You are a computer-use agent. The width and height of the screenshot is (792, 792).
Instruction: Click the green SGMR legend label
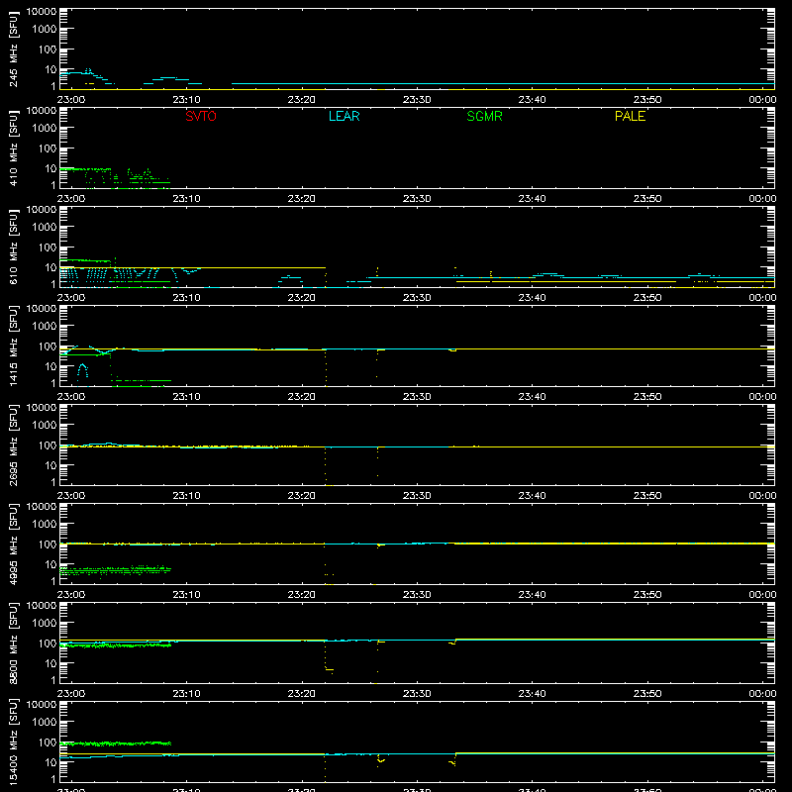(484, 116)
